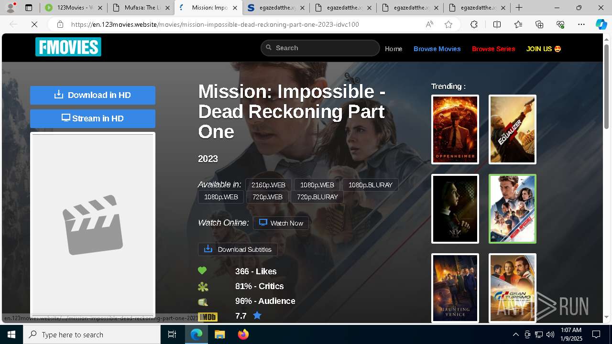
Task: Click the FMOVIES logo
Action: [68, 47]
